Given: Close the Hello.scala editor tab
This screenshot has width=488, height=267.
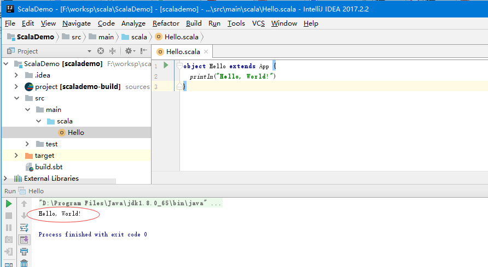Looking at the screenshot, I should [x=206, y=52].
